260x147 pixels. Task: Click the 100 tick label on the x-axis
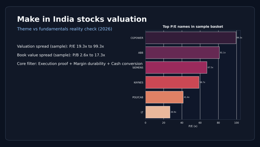coord(236,123)
